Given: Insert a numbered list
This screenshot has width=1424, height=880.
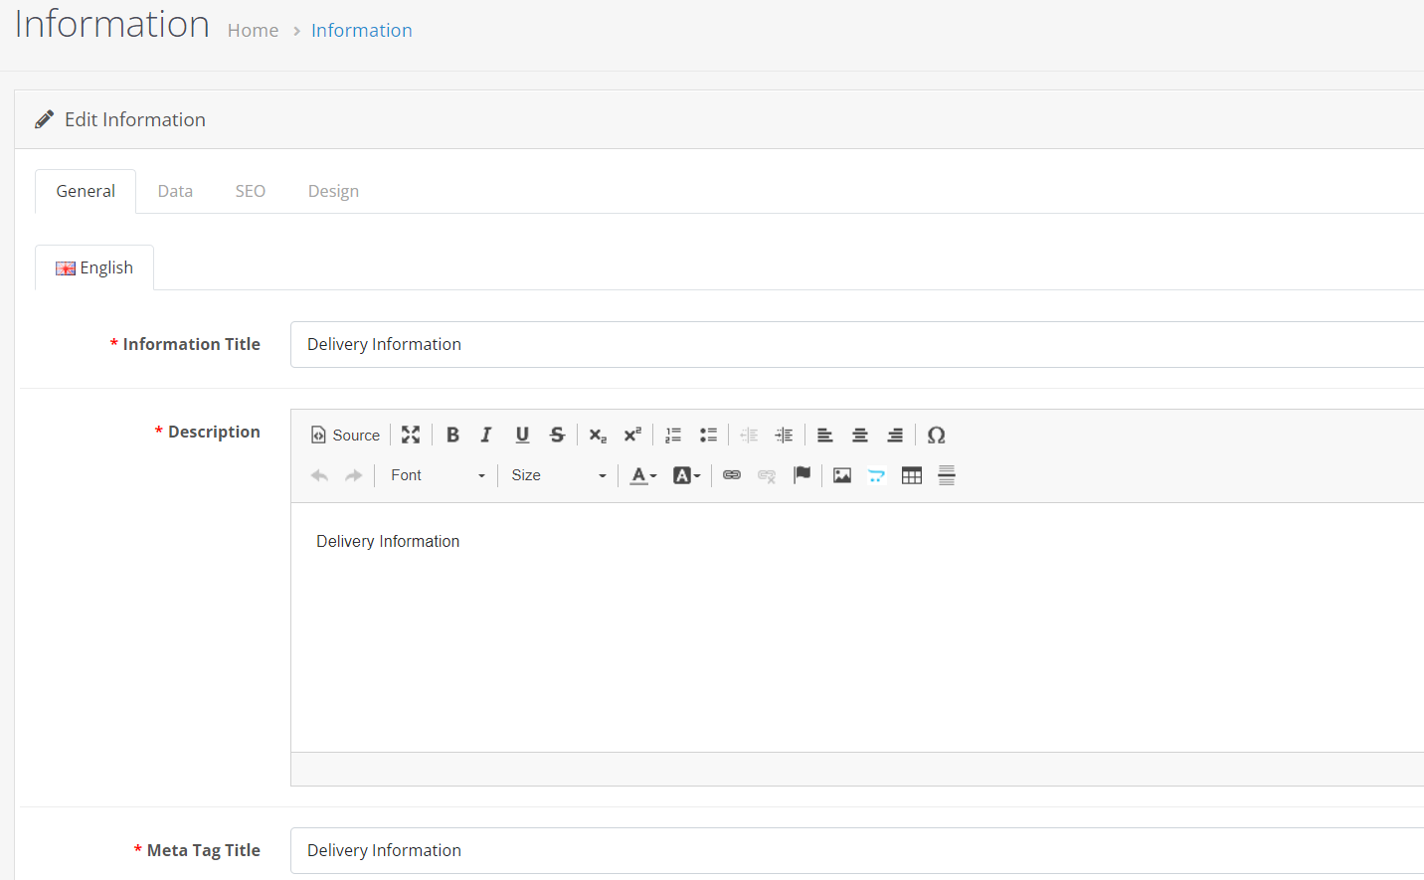Looking at the screenshot, I should pos(673,436).
